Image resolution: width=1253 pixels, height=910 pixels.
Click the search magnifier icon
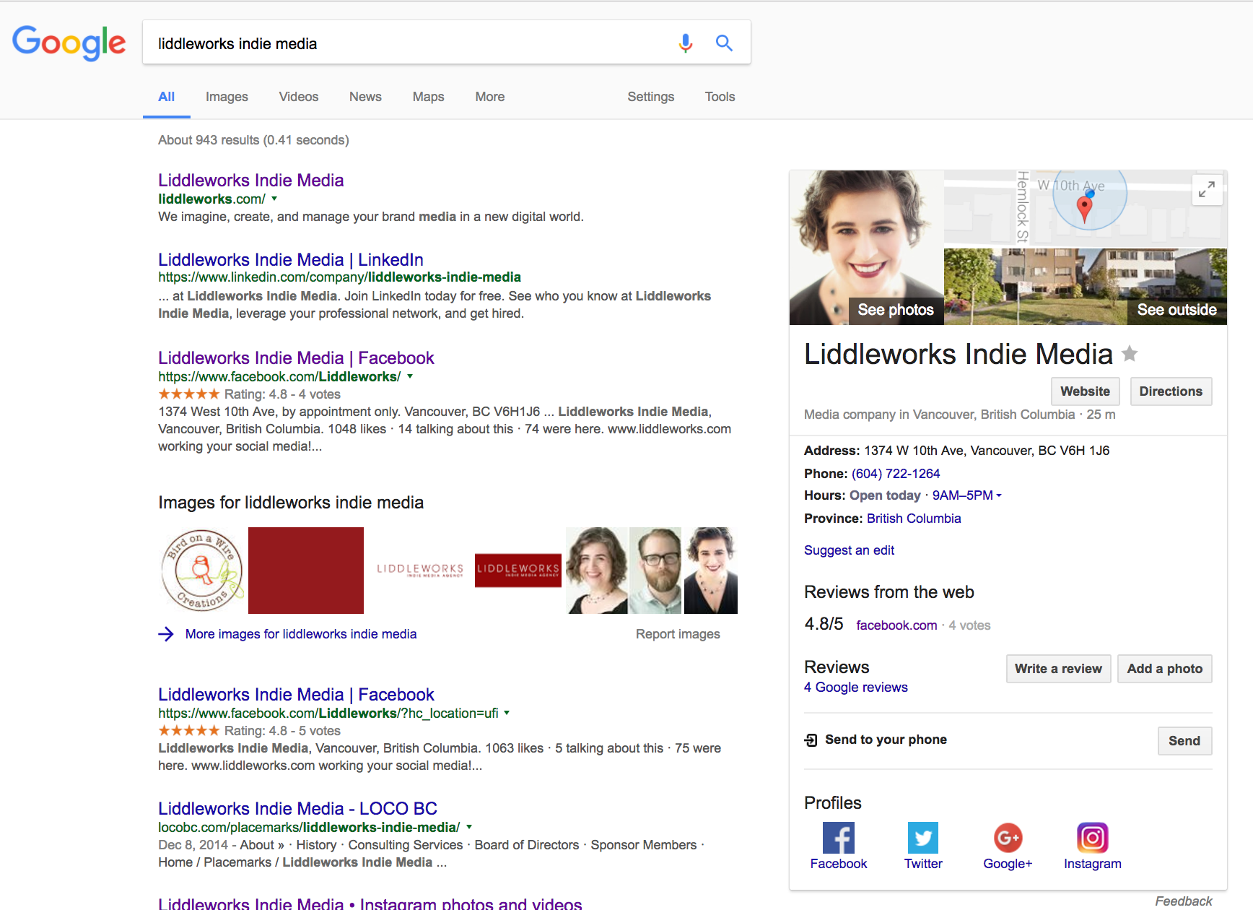click(724, 43)
